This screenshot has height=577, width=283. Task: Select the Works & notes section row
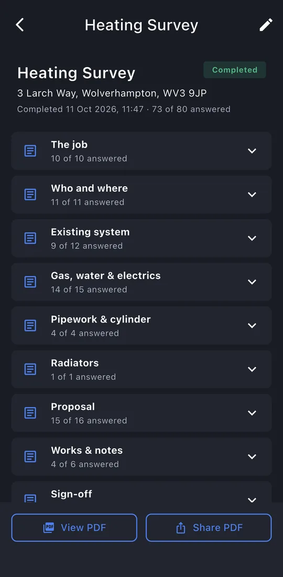141,457
